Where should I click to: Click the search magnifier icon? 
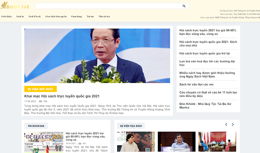tap(184, 6)
